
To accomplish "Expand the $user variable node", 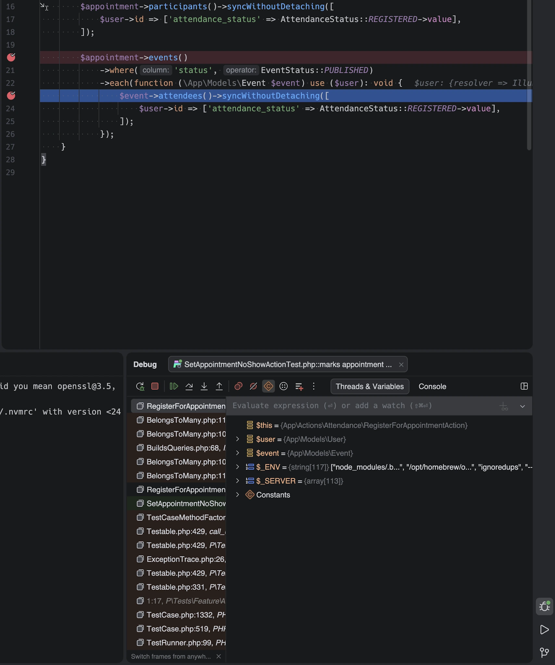I will (x=237, y=439).
